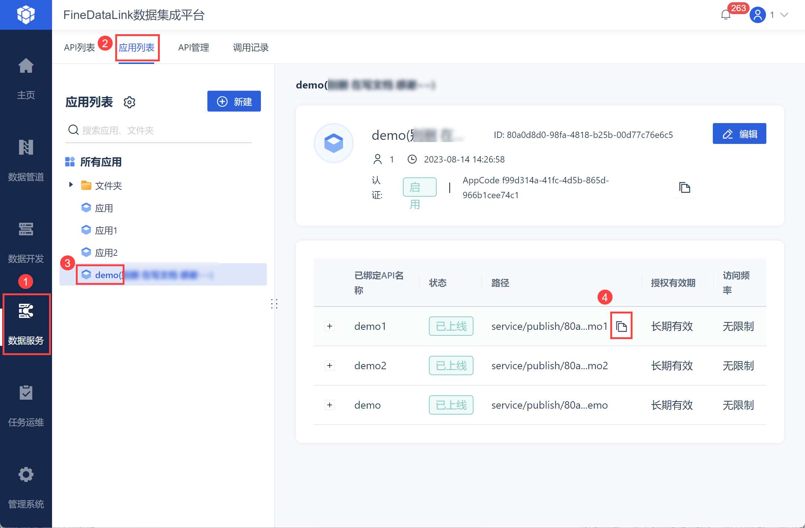Click demo2 path service/publish/80a...mo2
805x528 pixels.
click(x=550, y=366)
